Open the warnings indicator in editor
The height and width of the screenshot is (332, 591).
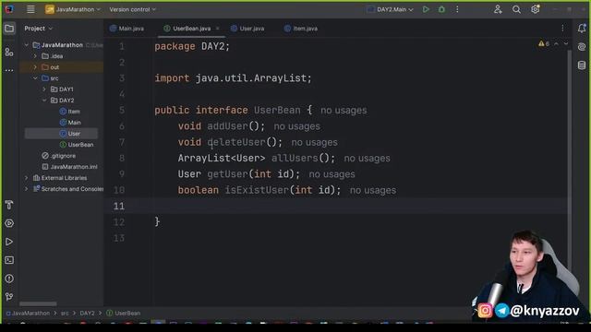pyautogui.click(x=544, y=44)
